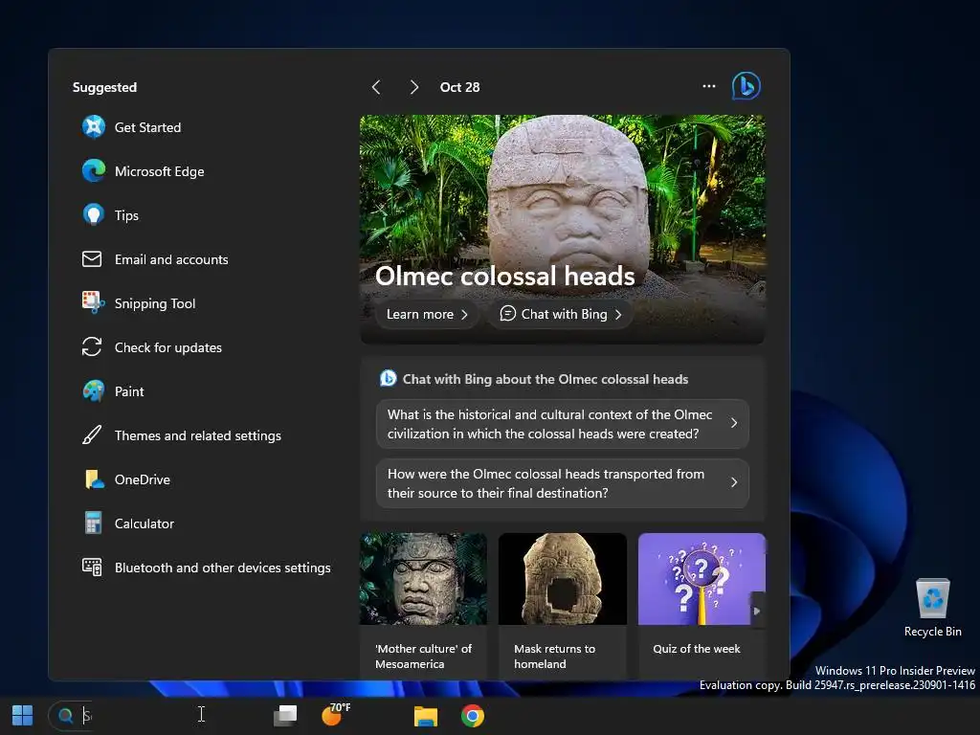Screen dimensions: 980x735
Task: Open File Explorer from the taskbar
Action: coord(426,716)
